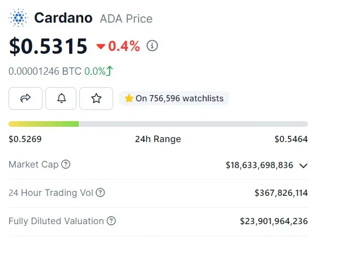Click the red down triangle indicator
338x257 pixels.
(101, 46)
